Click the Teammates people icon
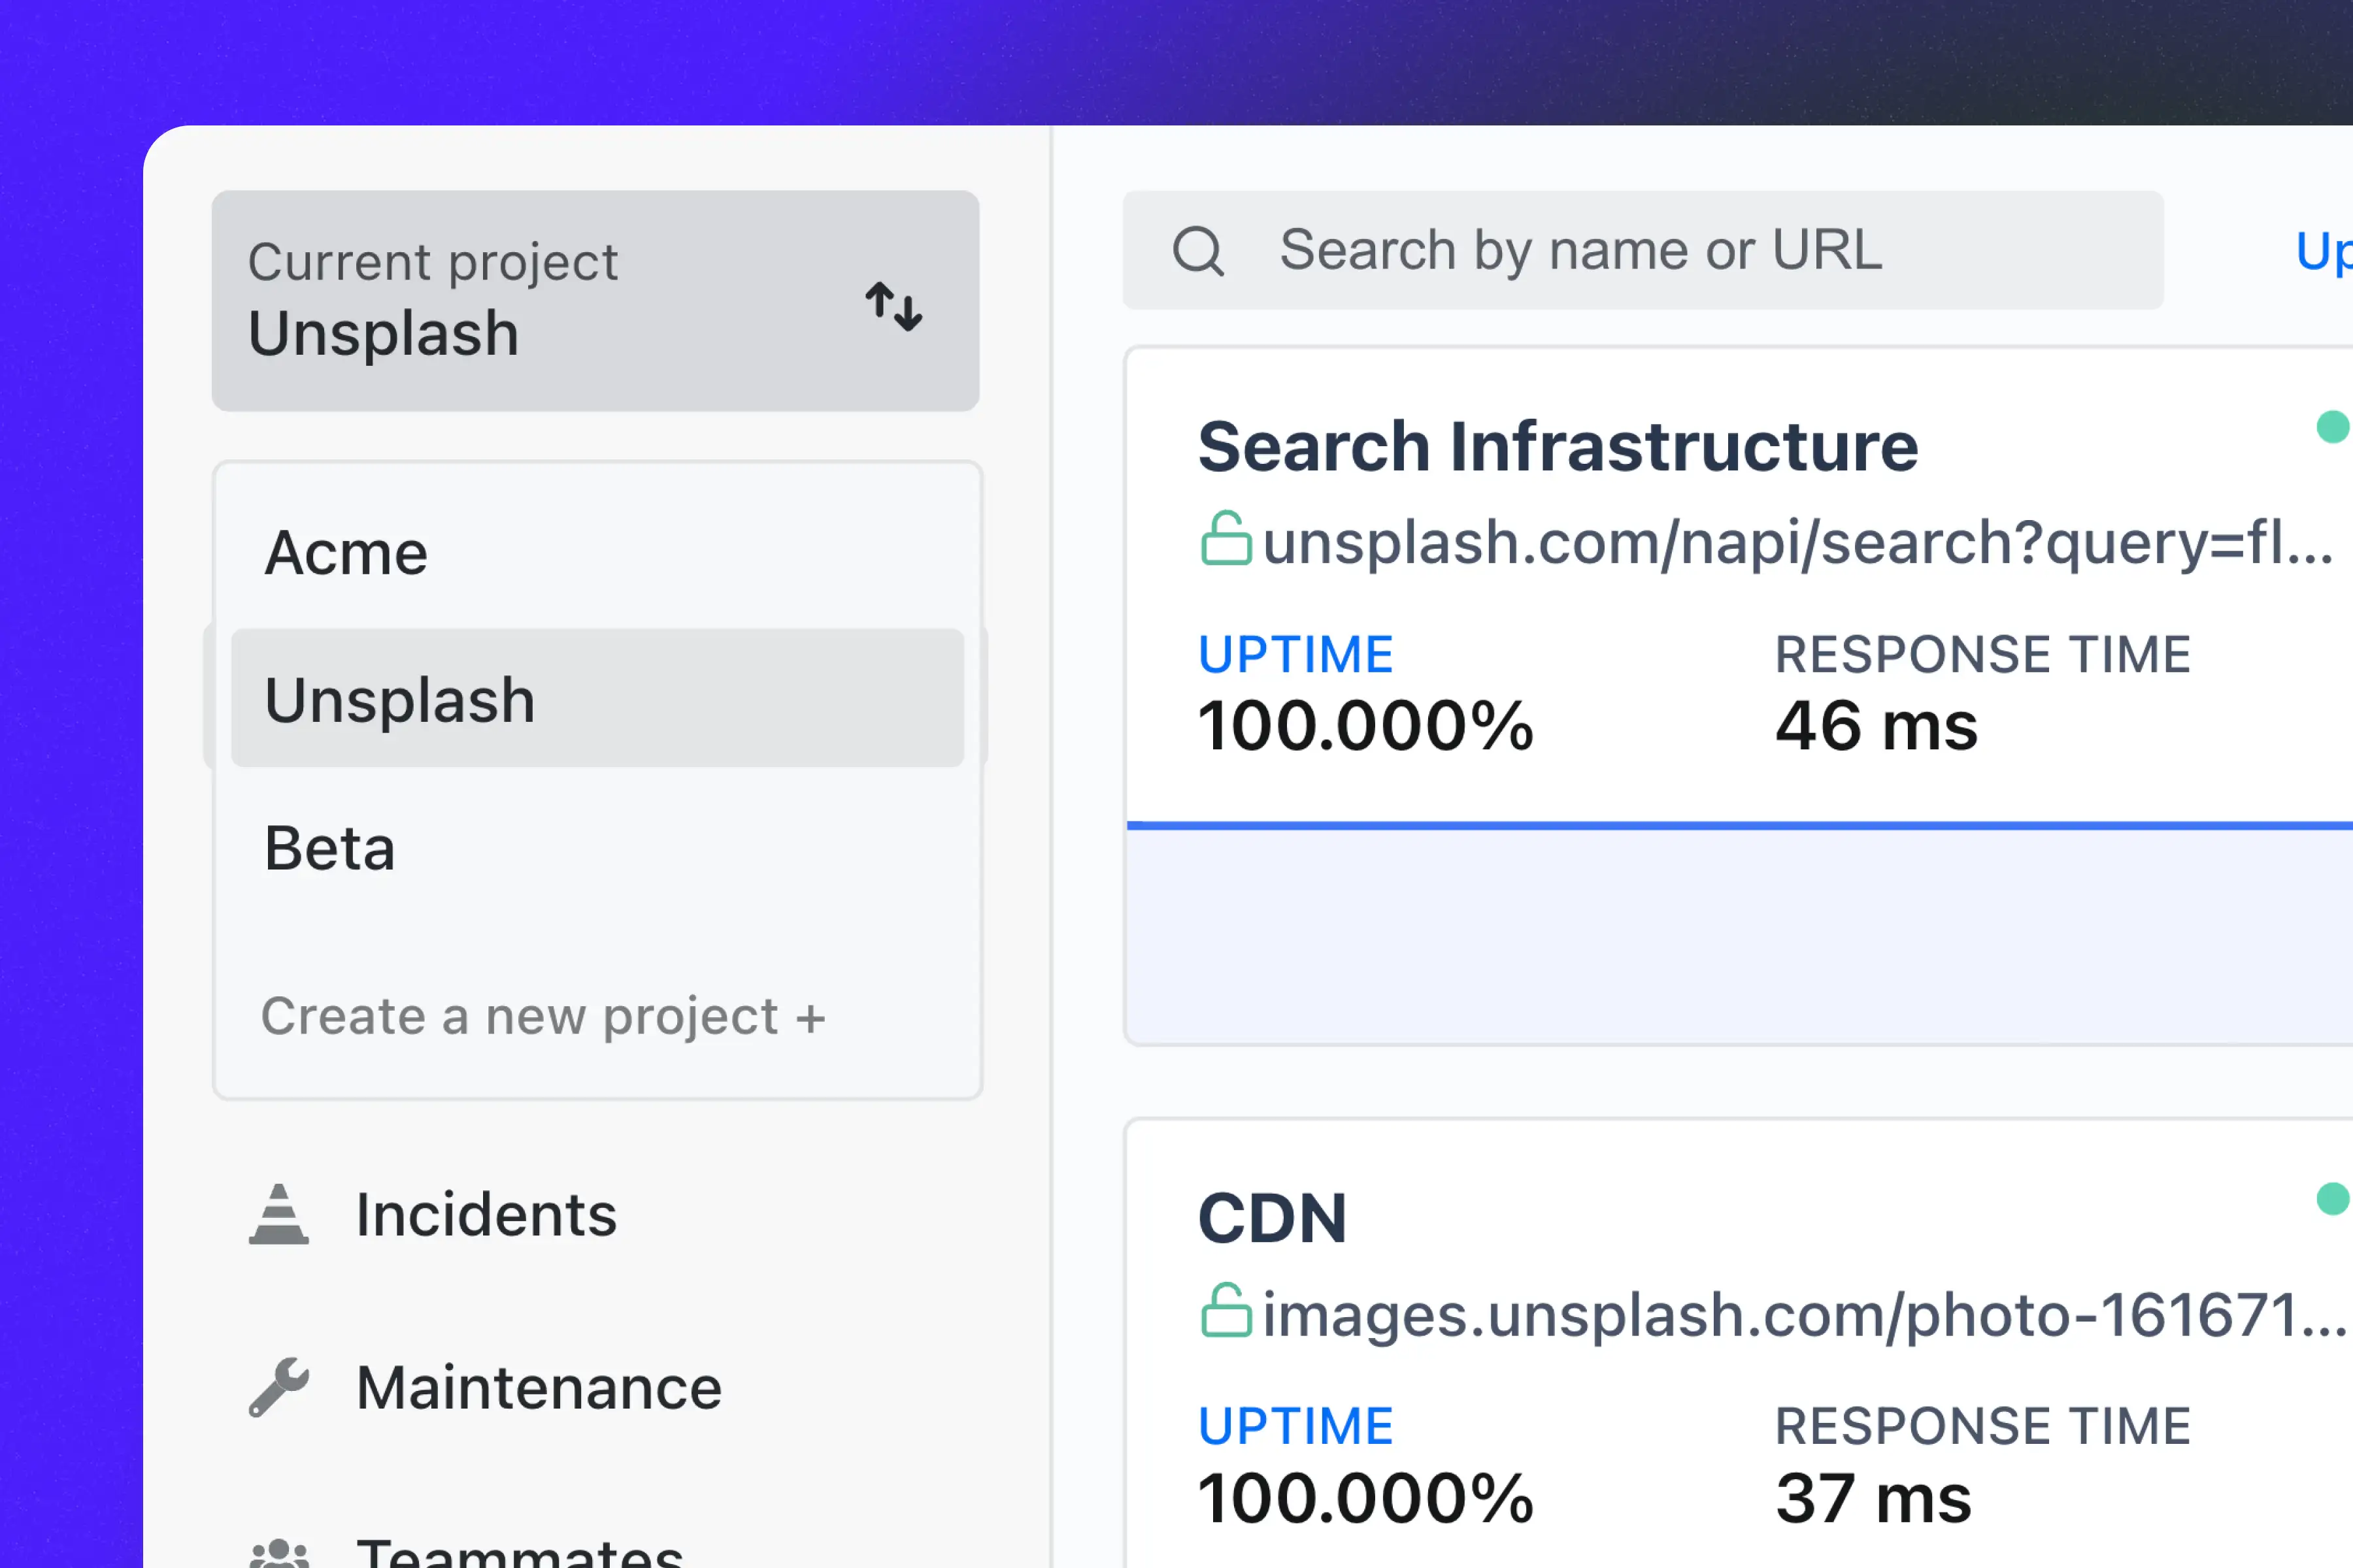This screenshot has height=1568, width=2353. tap(279, 1553)
